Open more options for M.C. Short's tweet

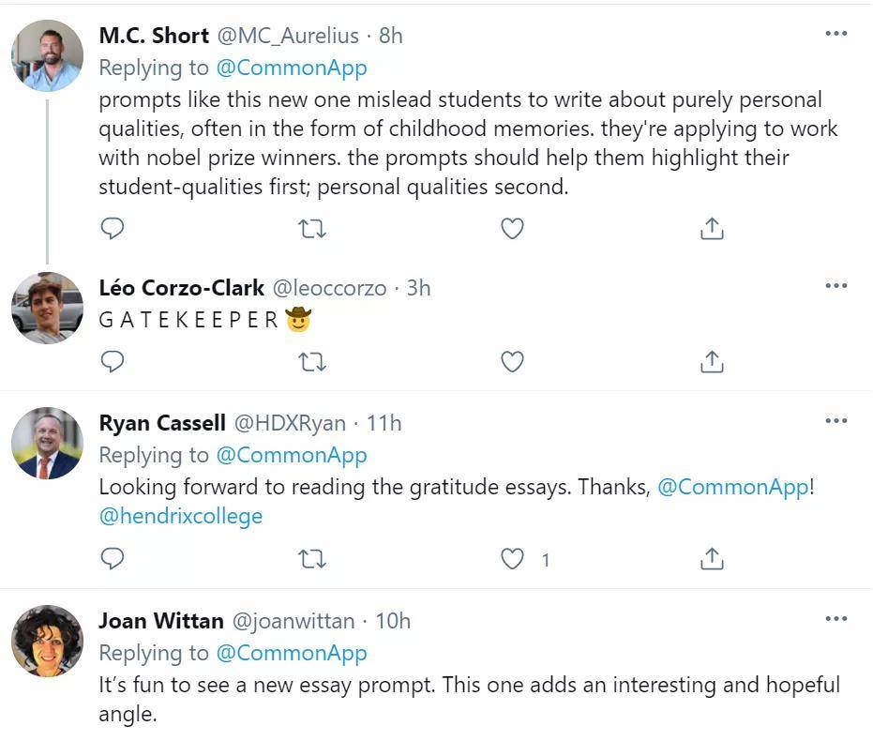coord(836,34)
